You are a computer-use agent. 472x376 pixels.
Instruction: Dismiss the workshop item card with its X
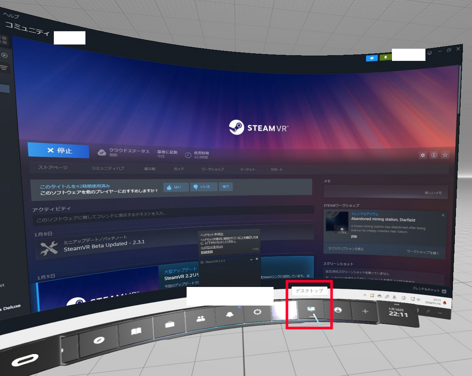(443, 215)
